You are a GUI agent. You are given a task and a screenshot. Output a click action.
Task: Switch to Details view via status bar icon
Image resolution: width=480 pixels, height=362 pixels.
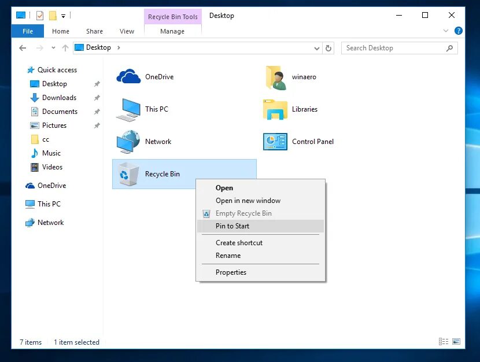click(443, 342)
